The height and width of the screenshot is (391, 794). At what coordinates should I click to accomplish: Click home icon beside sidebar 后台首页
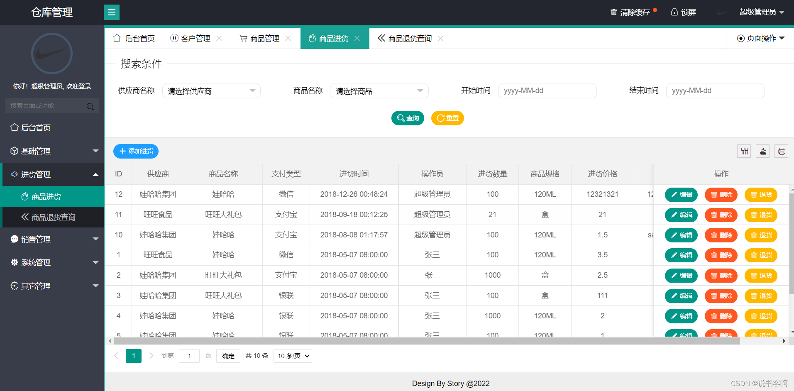(15, 127)
